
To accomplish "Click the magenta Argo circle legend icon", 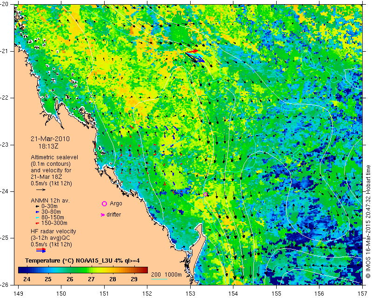I will [104, 203].
